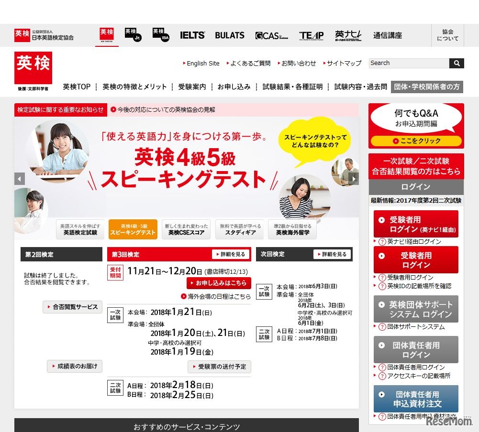Open the スタディギア tab
This screenshot has height=432, width=479.
[x=239, y=229]
